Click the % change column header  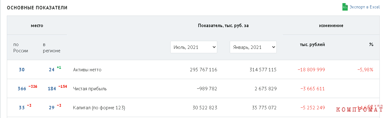click(x=371, y=45)
